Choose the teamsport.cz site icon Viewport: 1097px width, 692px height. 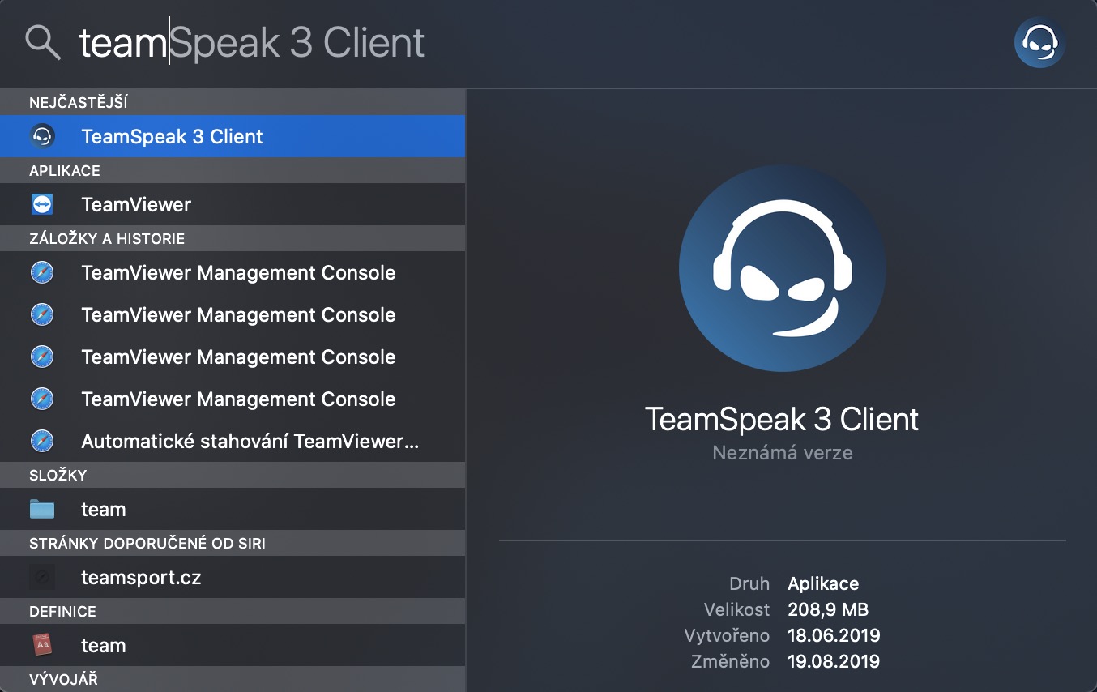point(42,577)
